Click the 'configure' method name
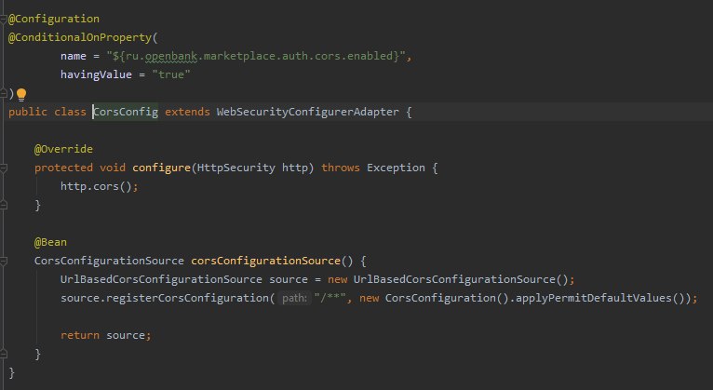Image resolution: width=713 pixels, height=390 pixels. click(x=161, y=168)
